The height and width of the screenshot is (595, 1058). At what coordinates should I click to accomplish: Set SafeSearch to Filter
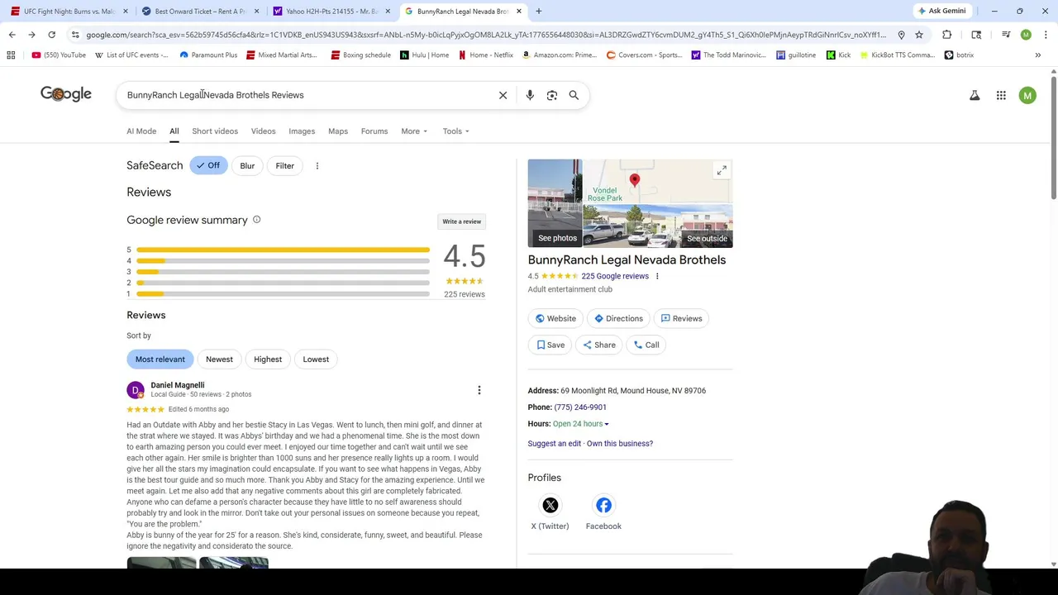pyautogui.click(x=284, y=165)
